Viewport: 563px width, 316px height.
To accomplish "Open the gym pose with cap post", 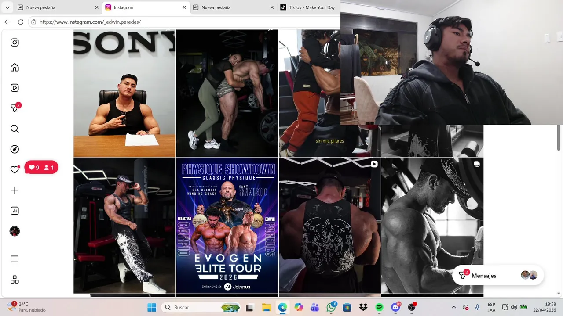I will click(x=124, y=226).
